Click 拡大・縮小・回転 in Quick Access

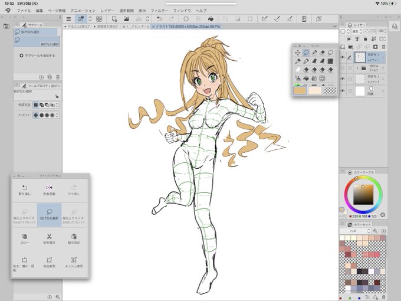click(x=25, y=264)
